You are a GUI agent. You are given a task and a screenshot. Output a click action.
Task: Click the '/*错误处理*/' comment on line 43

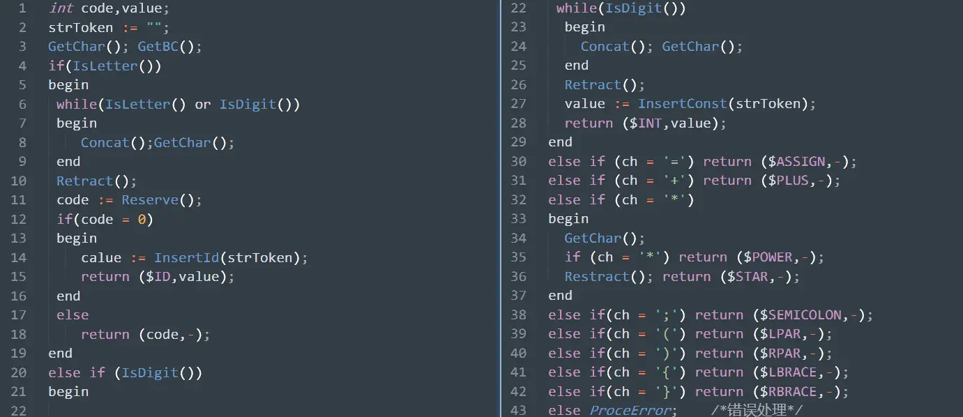point(757,410)
